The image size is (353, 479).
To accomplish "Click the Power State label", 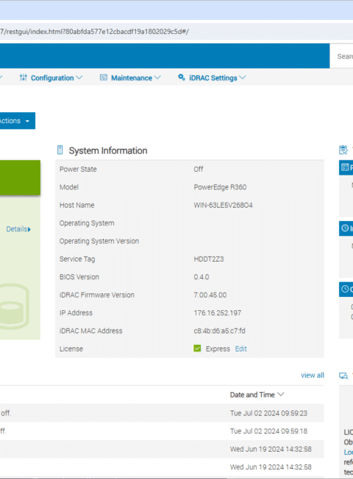I will coord(78,169).
